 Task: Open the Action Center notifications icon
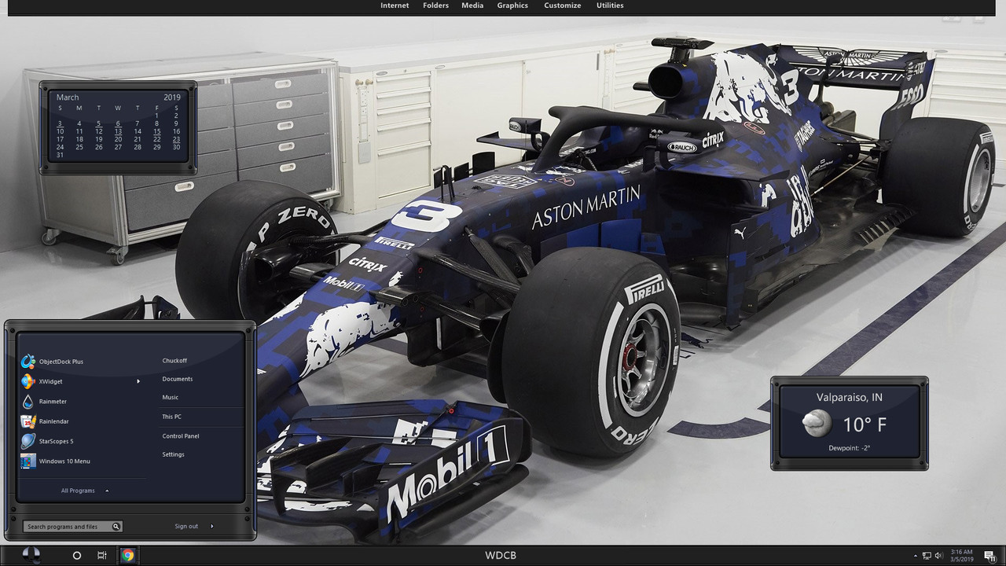pyautogui.click(x=989, y=556)
